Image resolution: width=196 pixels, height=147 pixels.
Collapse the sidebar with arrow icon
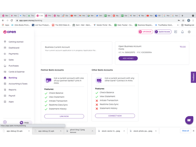(5, 122)
